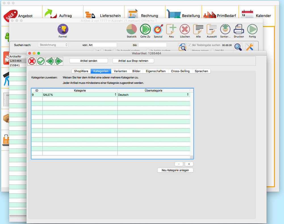Create a new Artikel with the Neu icon
Image resolution: width=284 pixels, height=224 pixels.
coord(172,29)
